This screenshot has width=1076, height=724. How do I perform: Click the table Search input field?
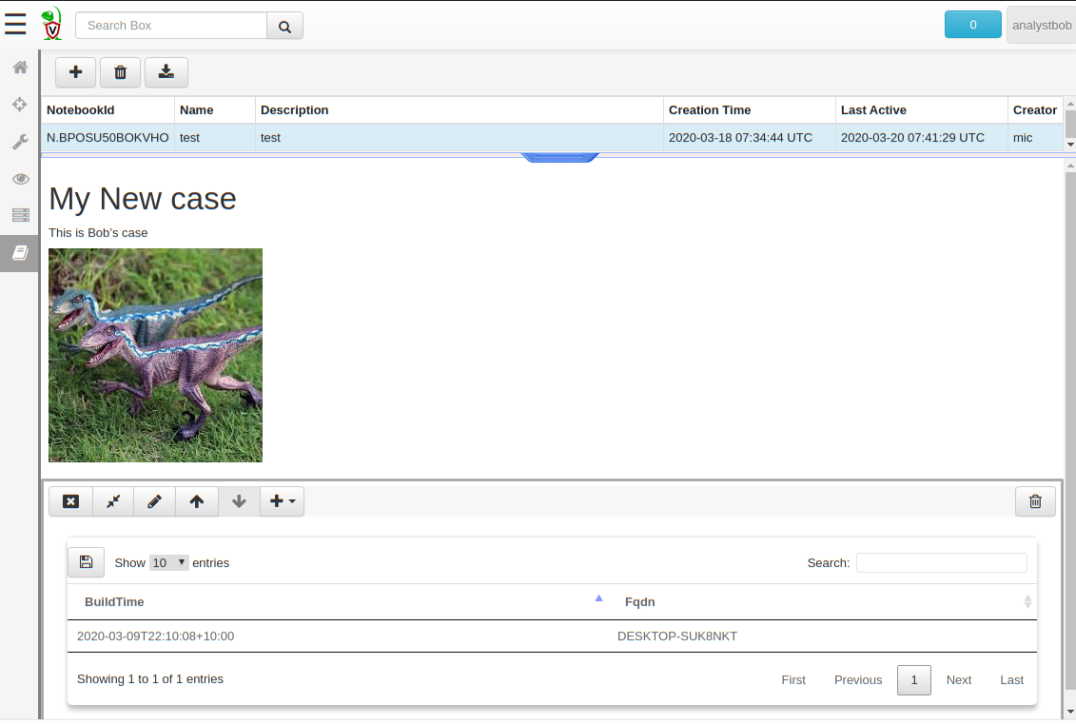pyautogui.click(x=941, y=562)
